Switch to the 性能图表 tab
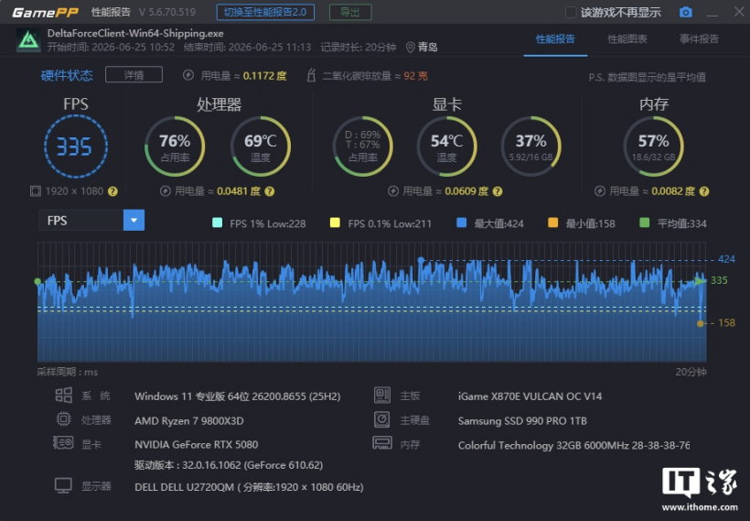Screen dimensions: 750x521 pyautogui.click(x=627, y=39)
